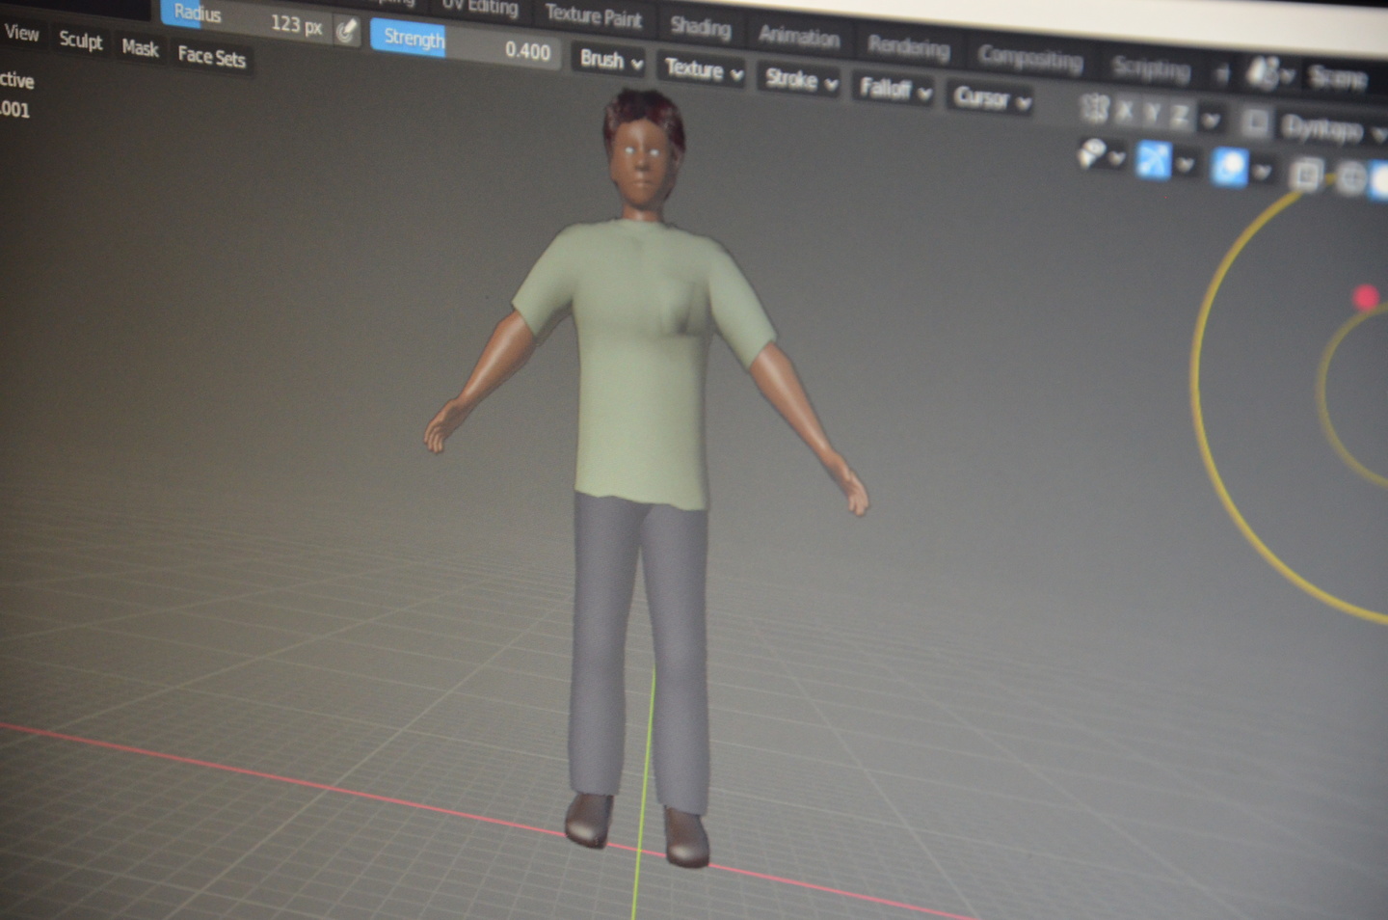Viewport: 1388px width, 920px height.
Task: Switch to the Scripting workspace tab
Action: pos(1151,68)
